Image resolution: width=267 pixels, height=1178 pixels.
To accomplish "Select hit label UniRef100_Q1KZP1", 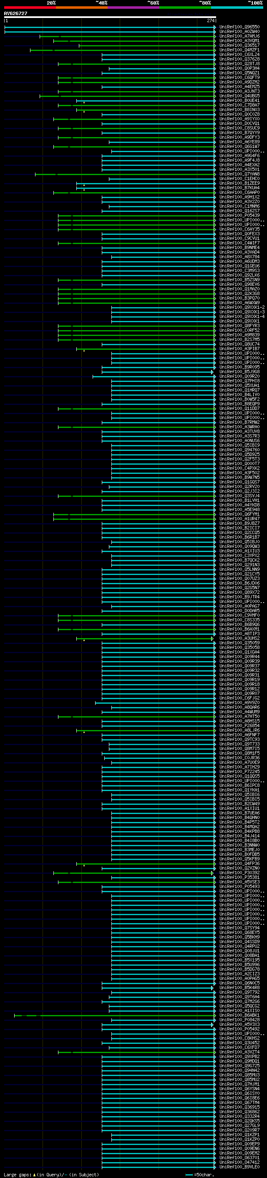I will (239, 1135).
